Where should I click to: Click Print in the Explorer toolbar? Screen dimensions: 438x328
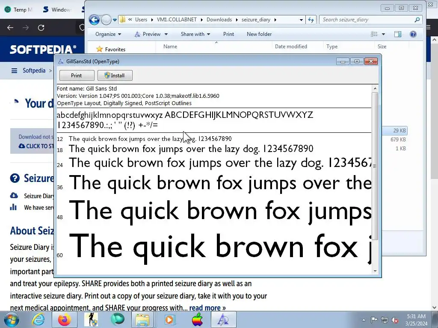click(x=228, y=34)
